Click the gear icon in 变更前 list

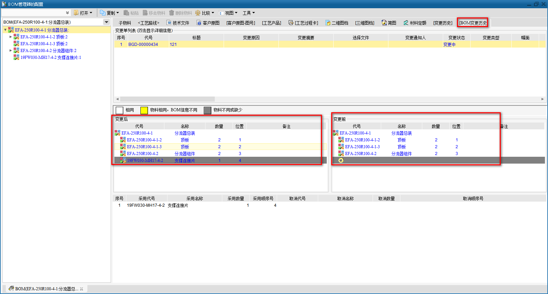coord(341,160)
